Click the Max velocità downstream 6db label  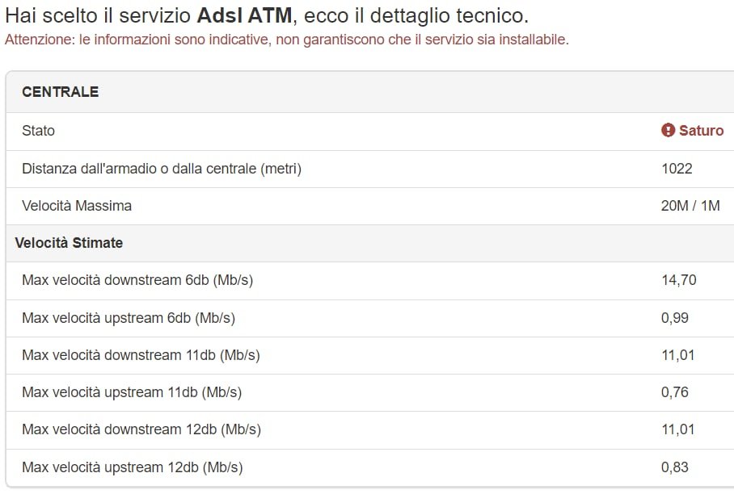(x=137, y=280)
